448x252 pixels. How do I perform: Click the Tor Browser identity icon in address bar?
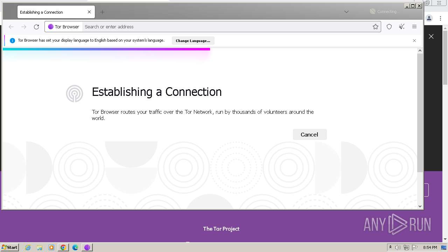64,27
